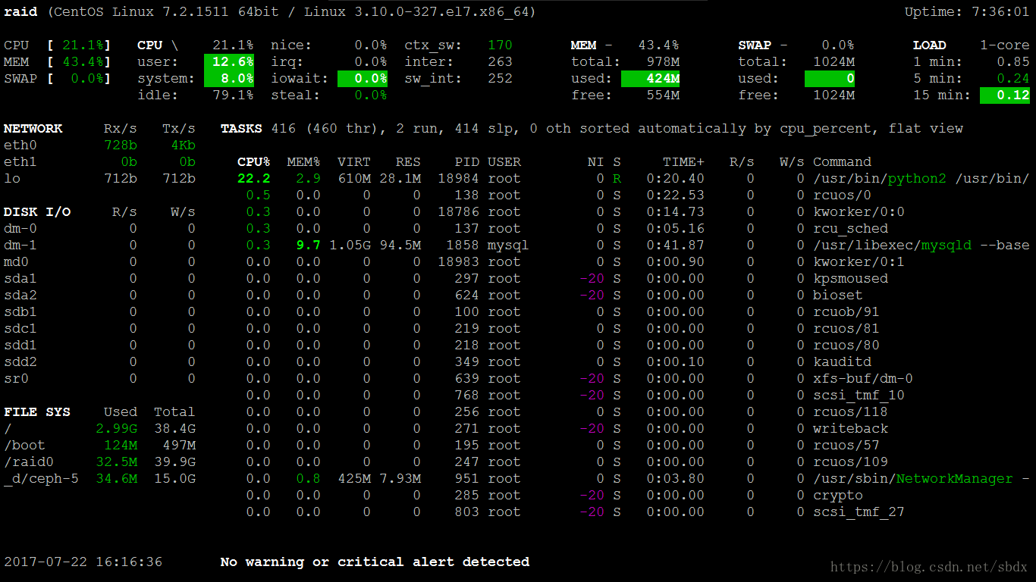Click the FILE SYS section header
This screenshot has height=582, width=1036.
tap(37, 412)
